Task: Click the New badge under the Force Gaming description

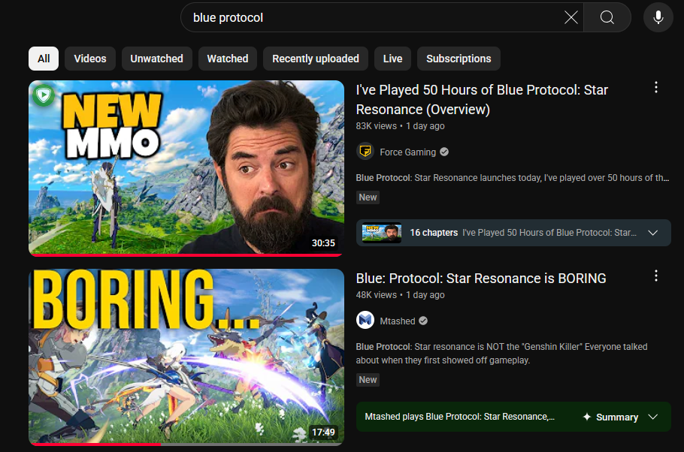Action: tap(368, 197)
